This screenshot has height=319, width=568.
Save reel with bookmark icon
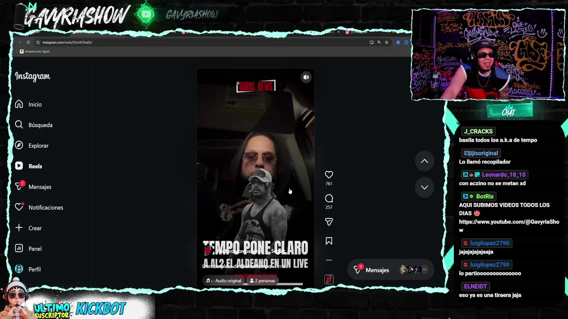(x=329, y=241)
